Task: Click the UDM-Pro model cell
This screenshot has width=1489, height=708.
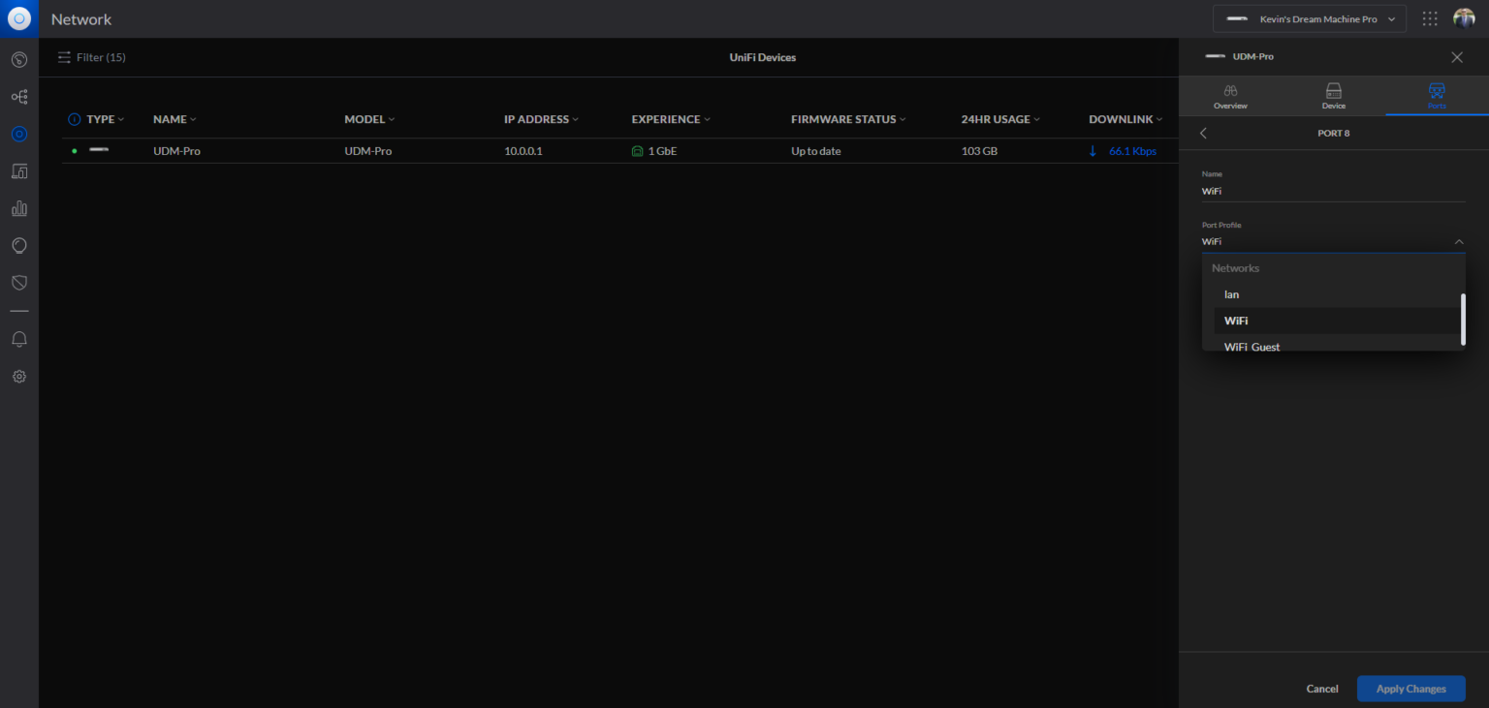Action: 368,151
